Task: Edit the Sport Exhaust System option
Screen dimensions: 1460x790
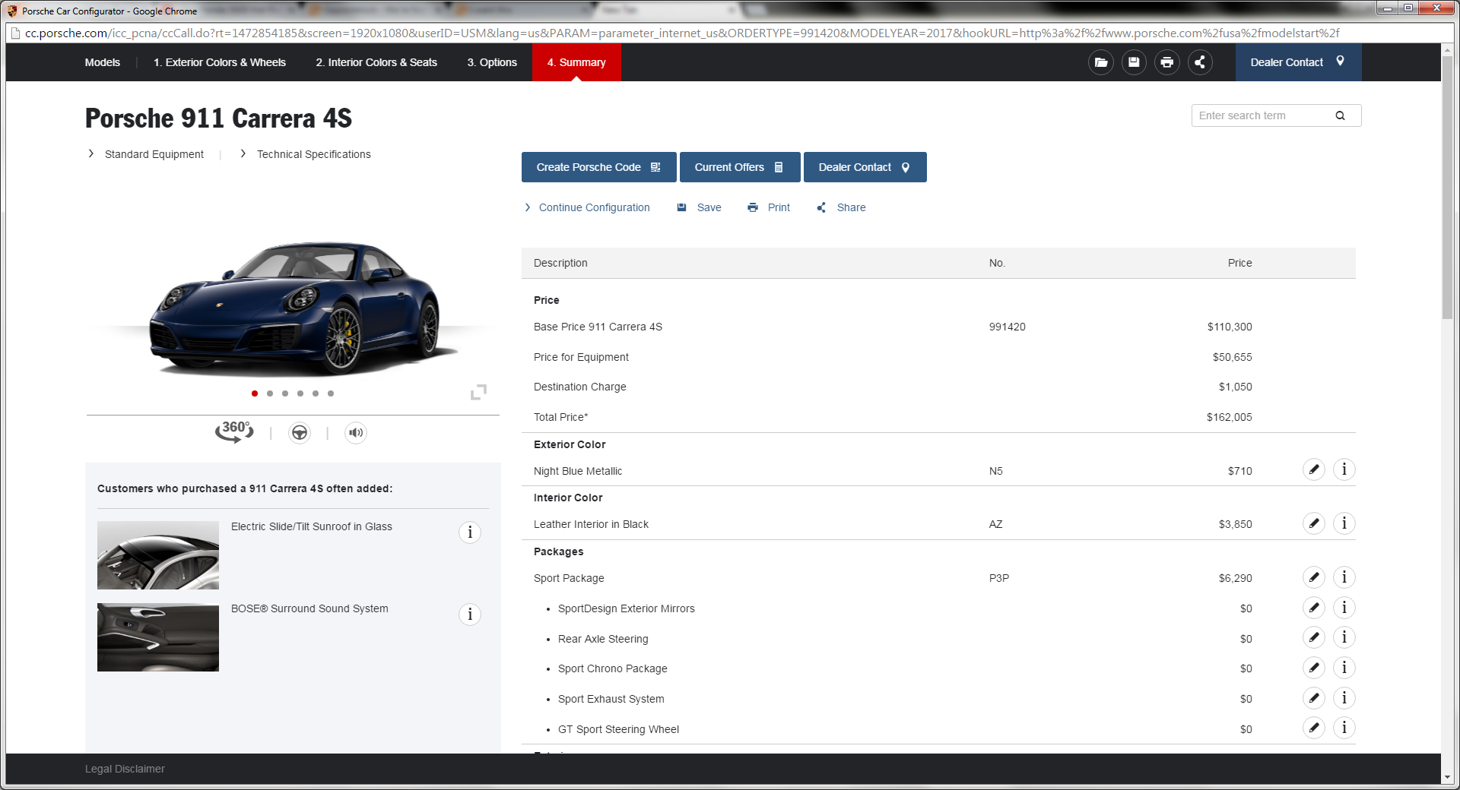Action: coord(1314,698)
